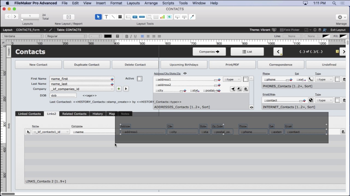This screenshot has height=196, width=350.
Task: Select the Tab Control tool
Action: [149, 17]
